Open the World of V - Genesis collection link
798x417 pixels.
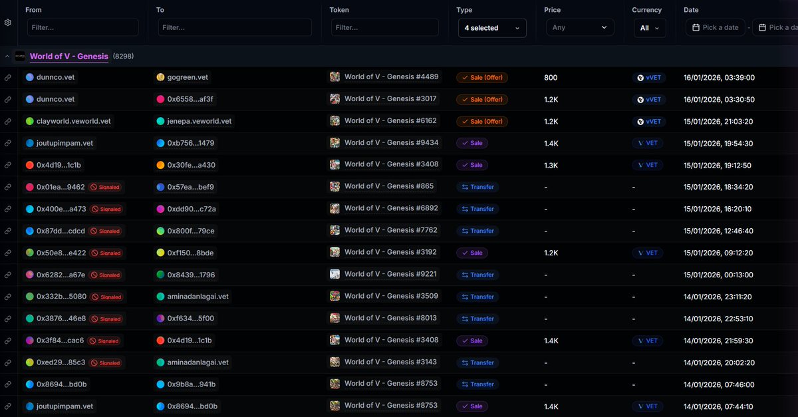pyautogui.click(x=69, y=57)
